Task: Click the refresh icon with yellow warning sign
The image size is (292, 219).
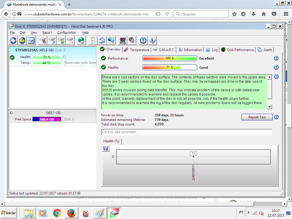Action: (x=22, y=40)
